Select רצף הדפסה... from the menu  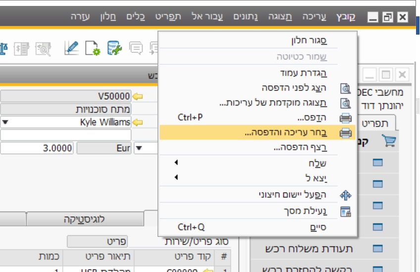pos(300,147)
